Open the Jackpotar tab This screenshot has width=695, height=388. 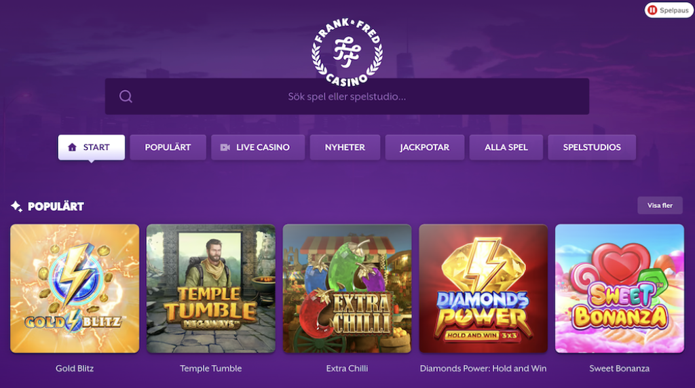425,147
